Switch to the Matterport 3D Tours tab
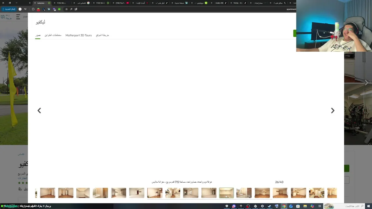The image size is (372, 209). (x=78, y=35)
